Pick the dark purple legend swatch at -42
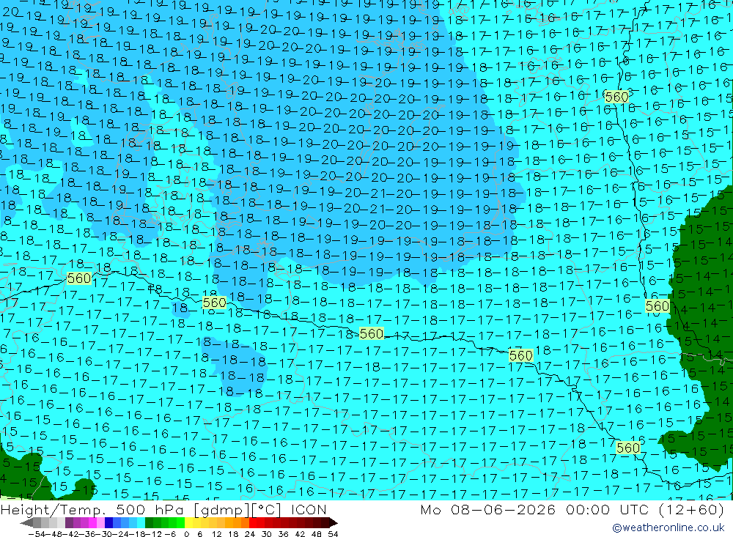733x537 pixels. pos(69,522)
